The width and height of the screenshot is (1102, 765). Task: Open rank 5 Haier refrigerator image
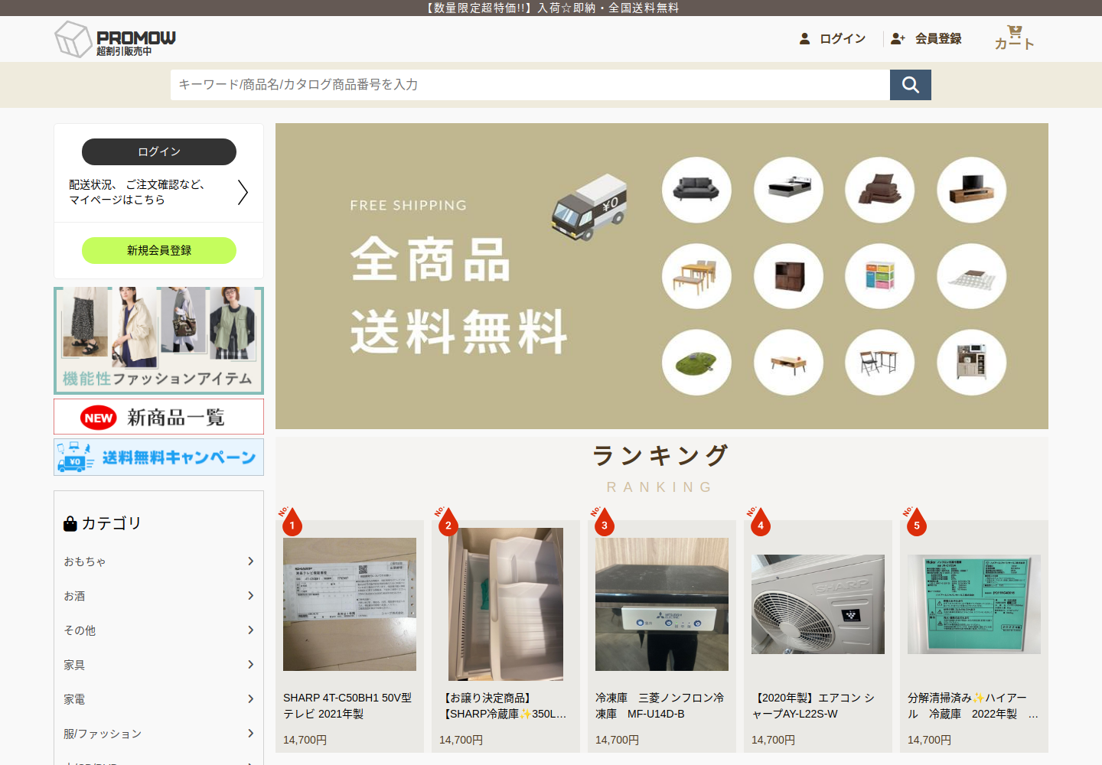click(974, 604)
